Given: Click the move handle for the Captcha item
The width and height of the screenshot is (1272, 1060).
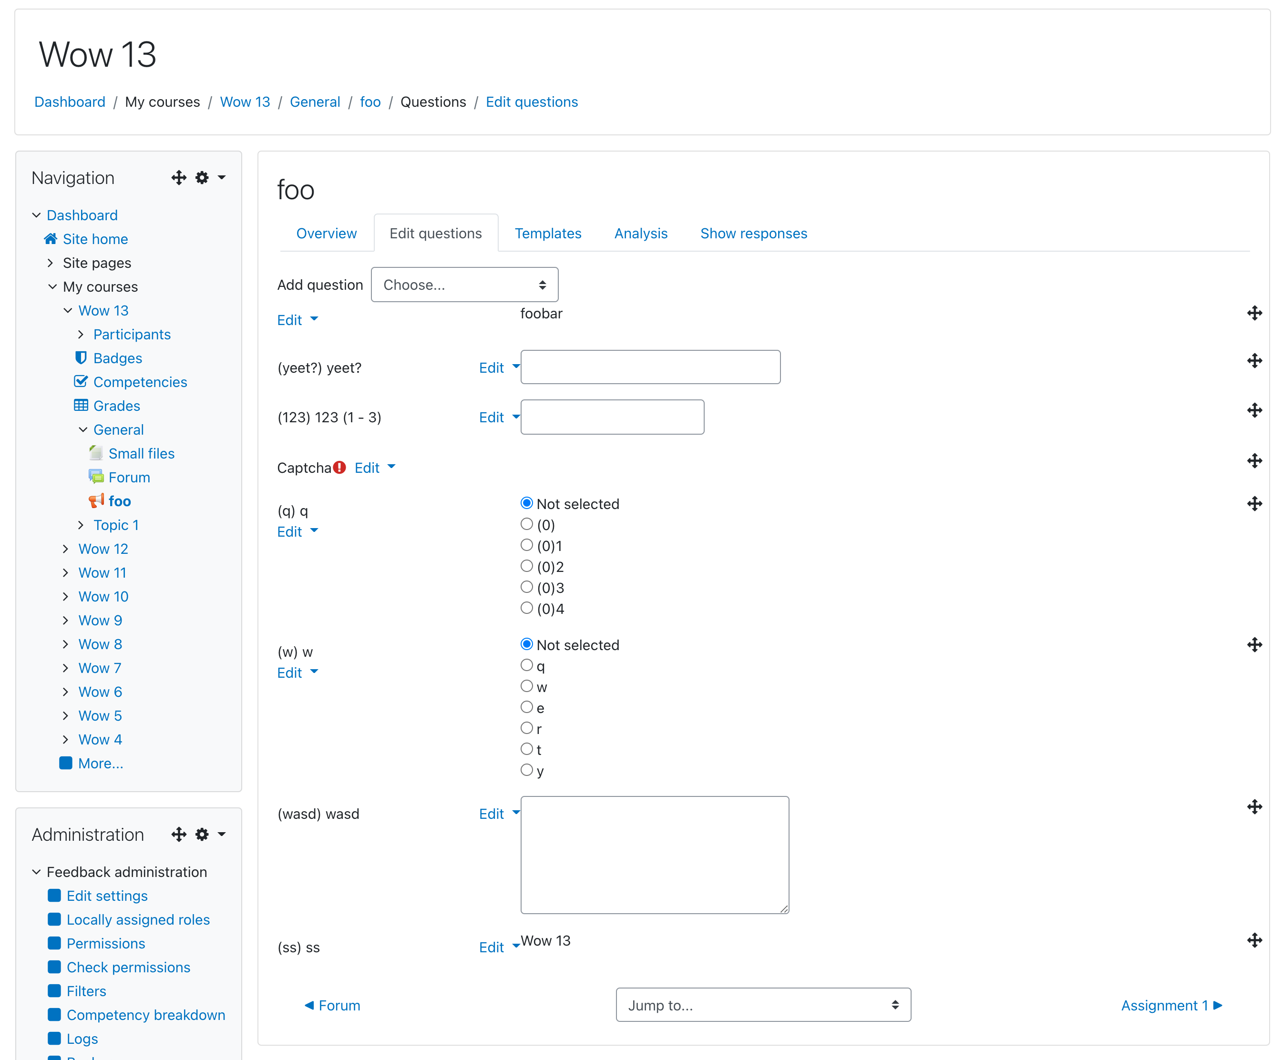Looking at the screenshot, I should click(1254, 461).
